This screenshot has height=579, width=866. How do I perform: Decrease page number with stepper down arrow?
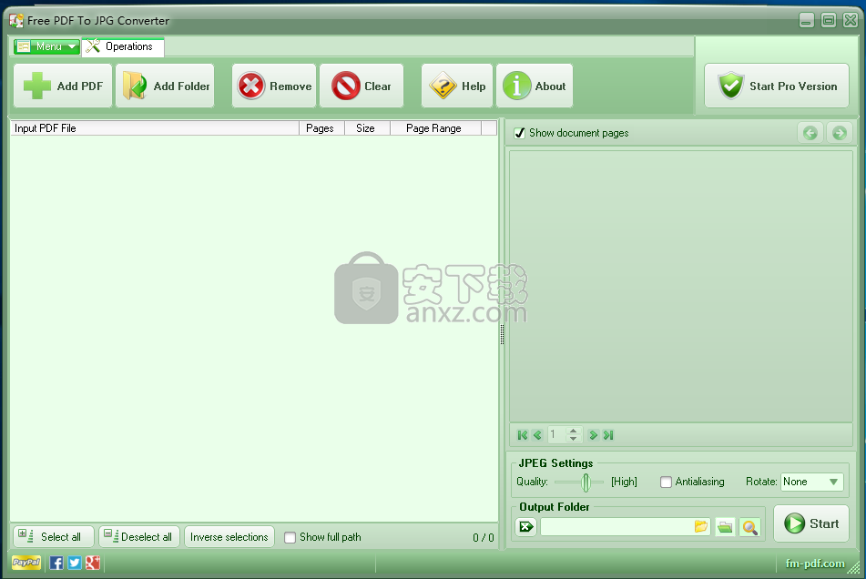574,439
